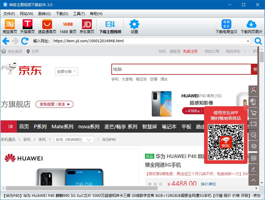265x200 pixels.
Task: Click the 首页 tab in store nav bar
Action: coord(24,126)
